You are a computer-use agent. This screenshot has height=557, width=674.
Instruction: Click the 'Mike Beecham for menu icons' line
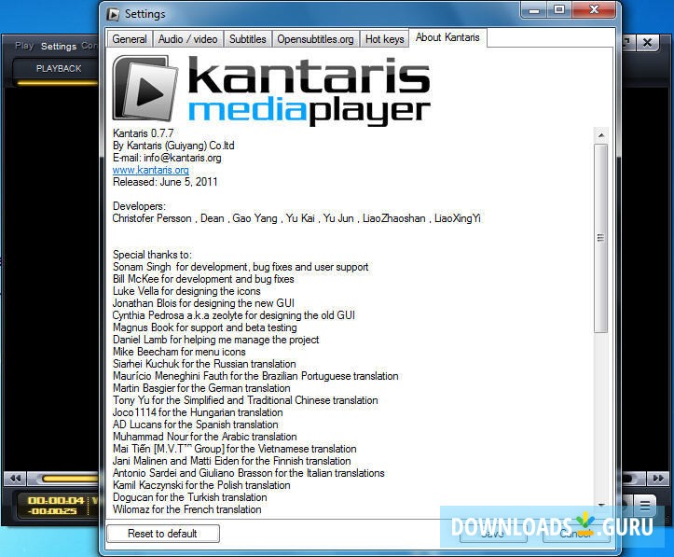coord(179,352)
